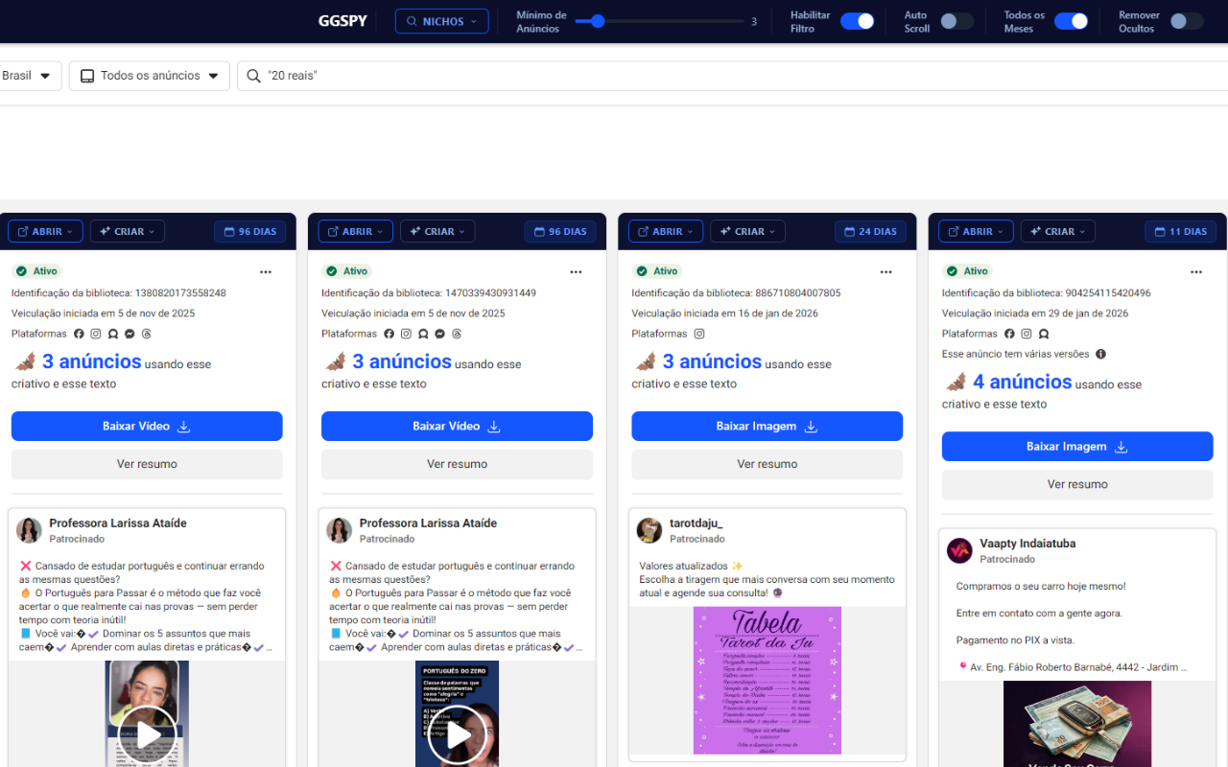1228x767 pixels.
Task: Click Threads platform icon on ad 1380820173558248
Action: (x=147, y=334)
